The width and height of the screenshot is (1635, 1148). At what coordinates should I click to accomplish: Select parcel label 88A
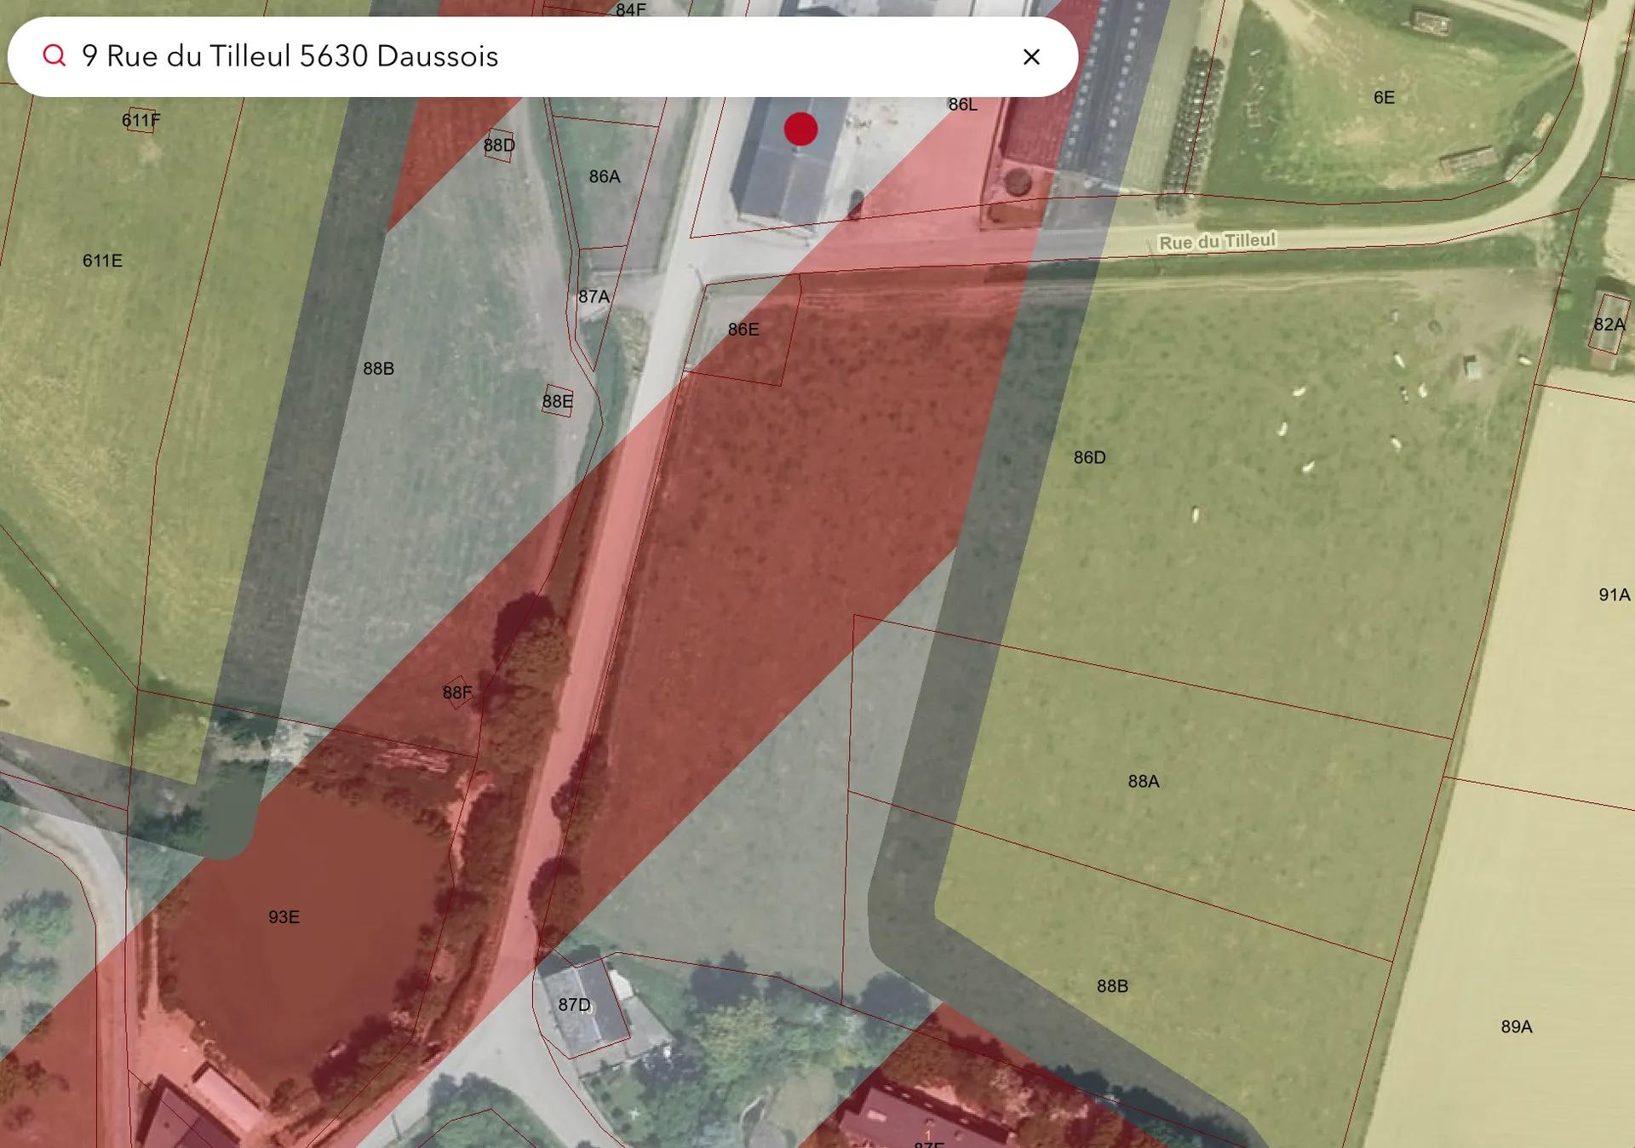1144,781
